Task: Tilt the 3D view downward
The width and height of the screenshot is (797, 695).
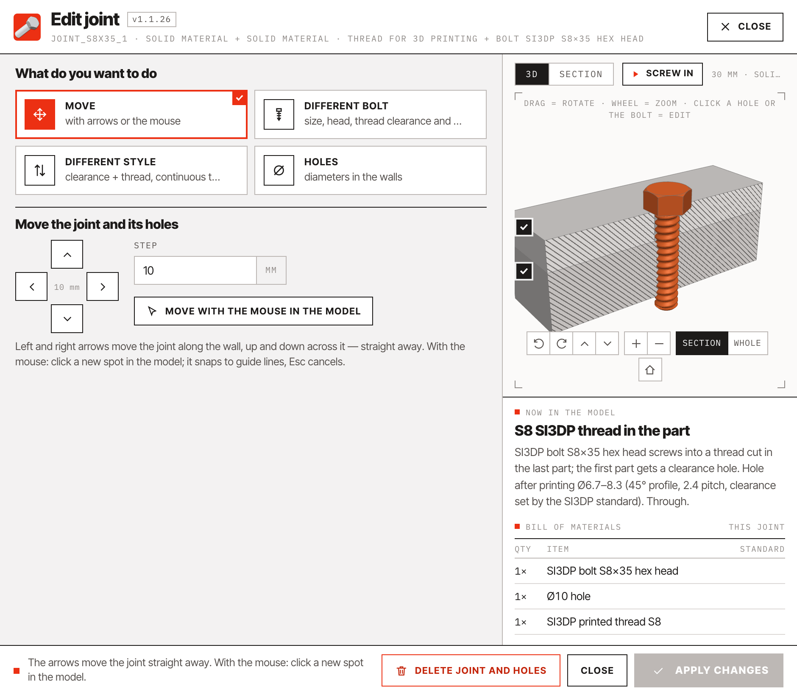Action: [607, 343]
